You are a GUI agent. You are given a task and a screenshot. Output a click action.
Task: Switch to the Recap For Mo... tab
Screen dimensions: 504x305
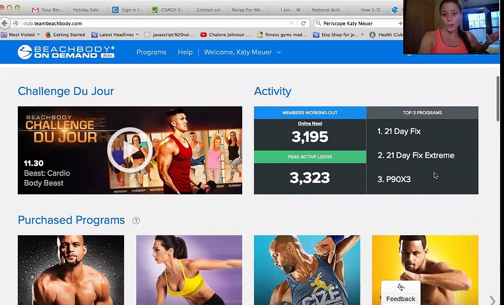(248, 10)
